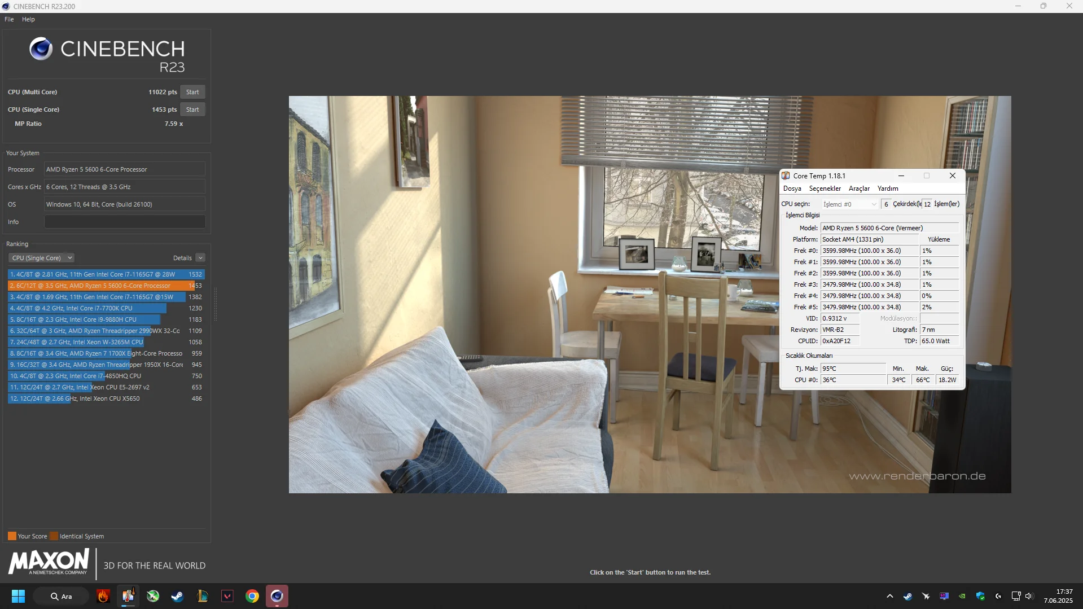
Task: Click the Identical System legend swatch
Action: click(x=54, y=536)
